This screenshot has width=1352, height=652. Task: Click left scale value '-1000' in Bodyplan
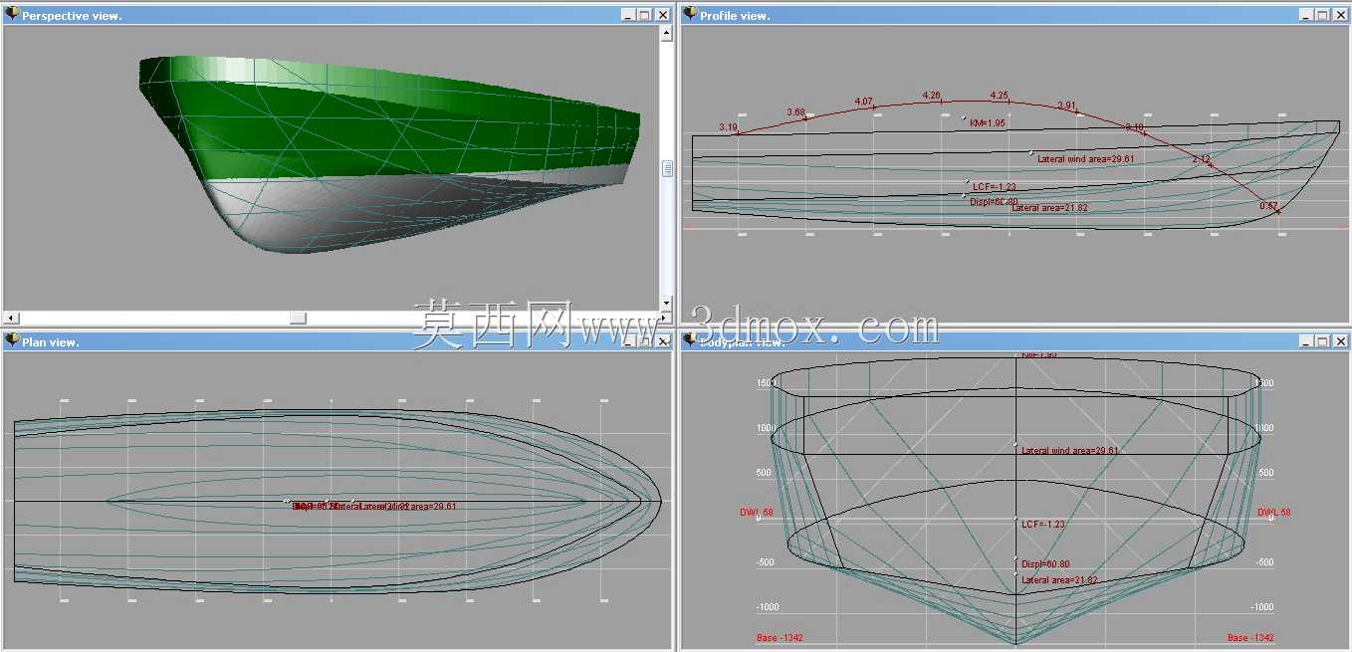[768, 607]
